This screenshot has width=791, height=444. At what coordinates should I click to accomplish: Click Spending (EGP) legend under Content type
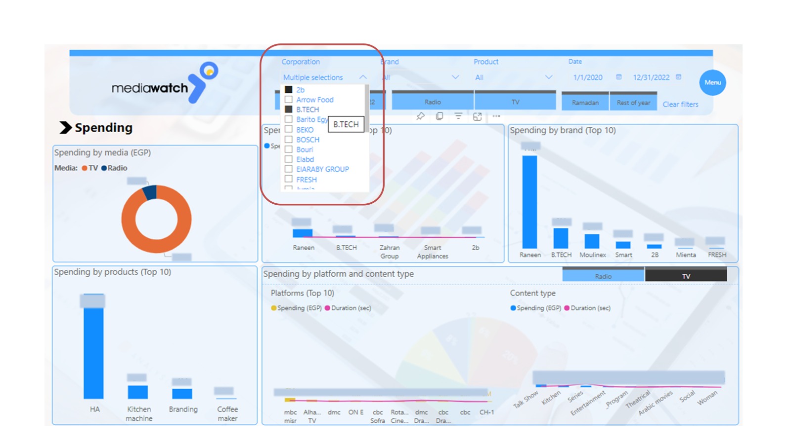[536, 308]
